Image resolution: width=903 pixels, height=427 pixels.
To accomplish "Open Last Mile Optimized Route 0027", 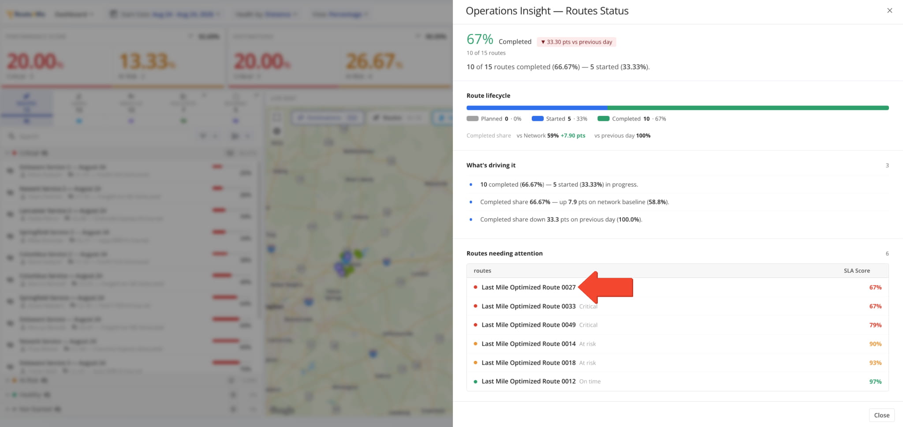I will tap(528, 287).
